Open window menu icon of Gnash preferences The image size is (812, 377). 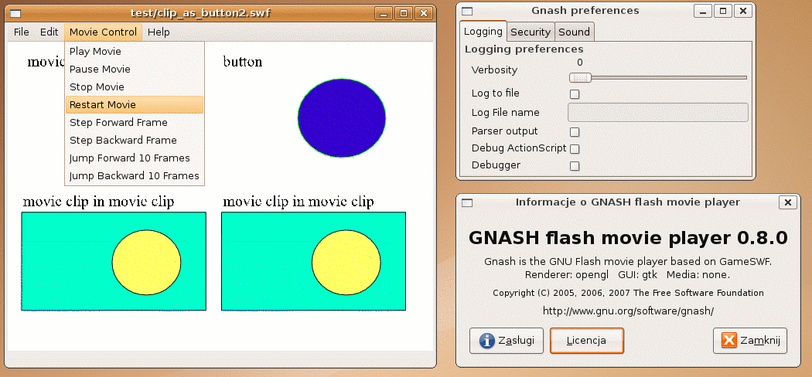click(467, 11)
